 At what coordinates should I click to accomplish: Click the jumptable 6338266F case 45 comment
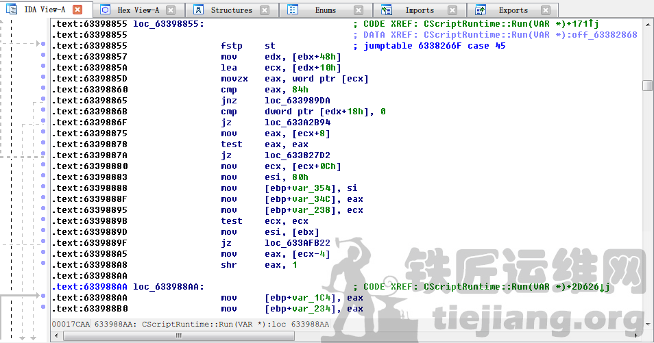435,46
